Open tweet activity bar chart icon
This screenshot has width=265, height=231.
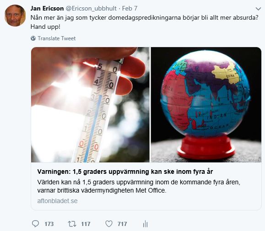[x=145, y=224]
